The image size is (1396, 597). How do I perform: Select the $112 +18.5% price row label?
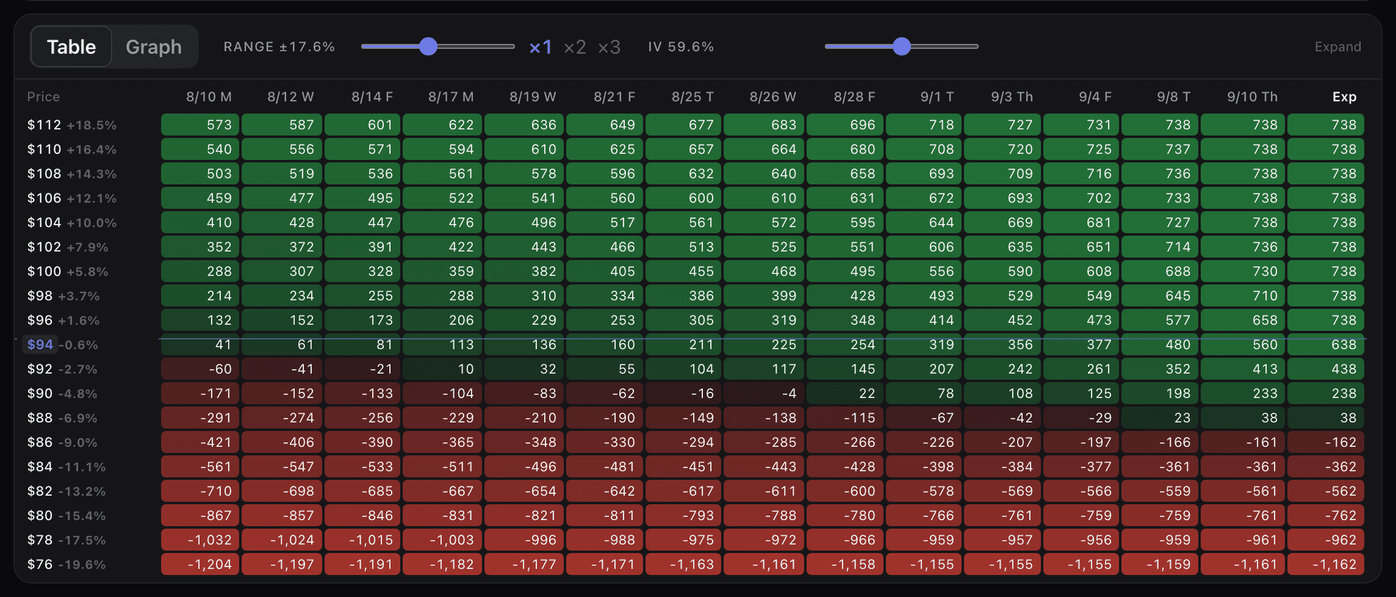72,125
